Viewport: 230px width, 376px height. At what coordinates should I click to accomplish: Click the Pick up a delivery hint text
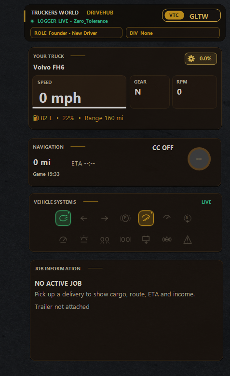tap(115, 294)
